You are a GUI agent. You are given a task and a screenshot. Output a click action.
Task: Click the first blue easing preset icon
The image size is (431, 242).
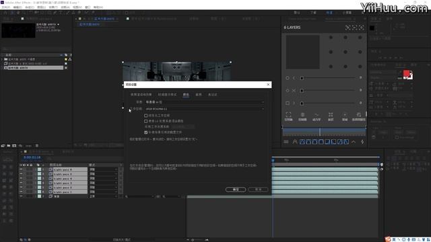tap(302, 142)
